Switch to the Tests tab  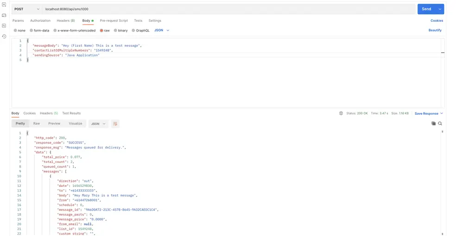tap(138, 21)
